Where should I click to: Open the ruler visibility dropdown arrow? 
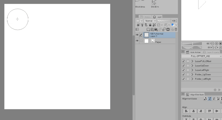(x=169, y=25)
